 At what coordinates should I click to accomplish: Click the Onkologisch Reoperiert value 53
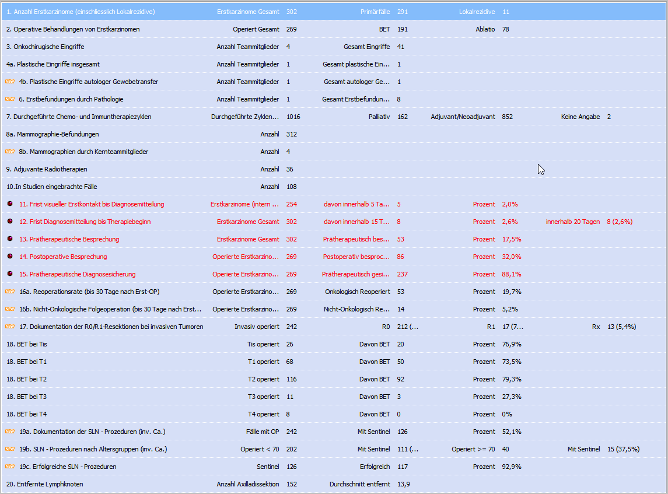[x=400, y=291]
